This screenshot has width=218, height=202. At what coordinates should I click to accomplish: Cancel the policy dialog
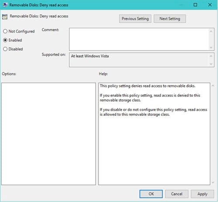click(x=177, y=194)
